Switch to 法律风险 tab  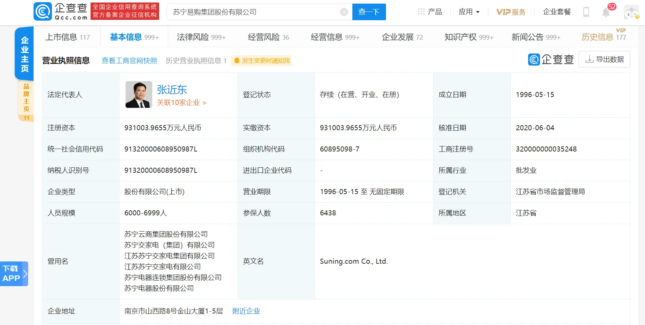pyautogui.click(x=201, y=37)
